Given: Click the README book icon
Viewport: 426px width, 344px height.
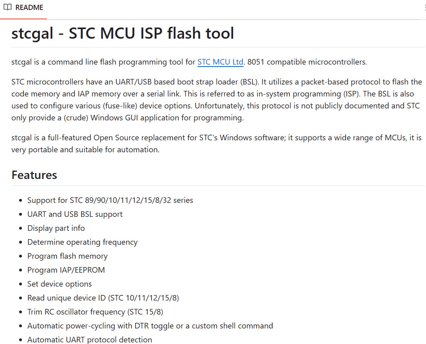Looking at the screenshot, I should [x=7, y=7].
